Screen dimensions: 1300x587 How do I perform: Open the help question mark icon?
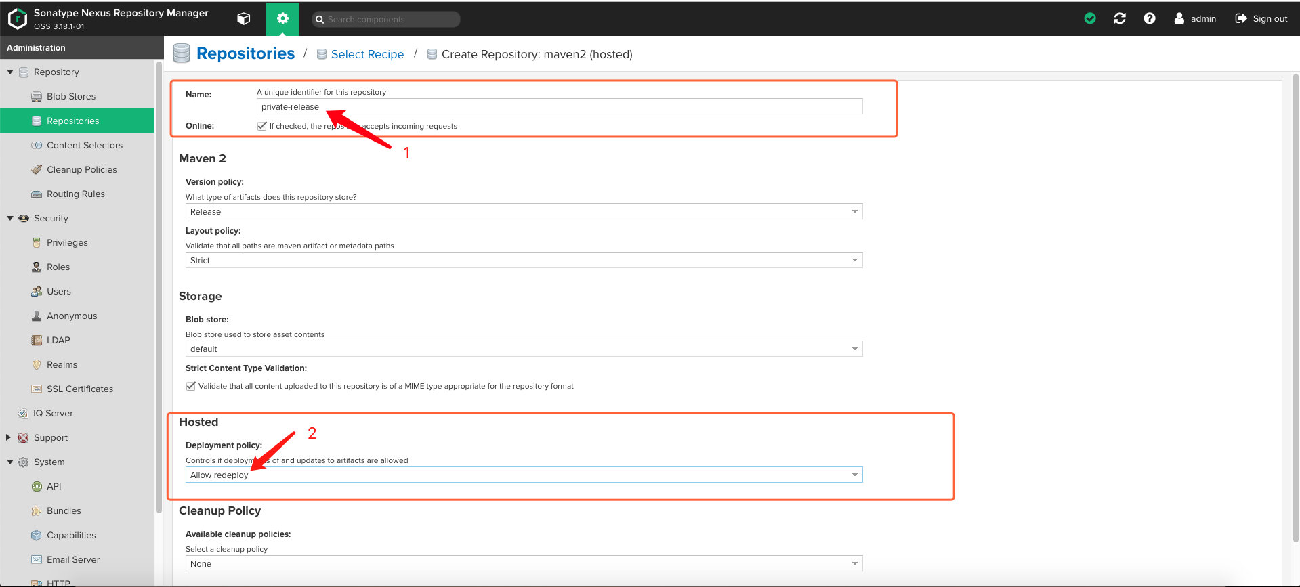click(x=1150, y=18)
